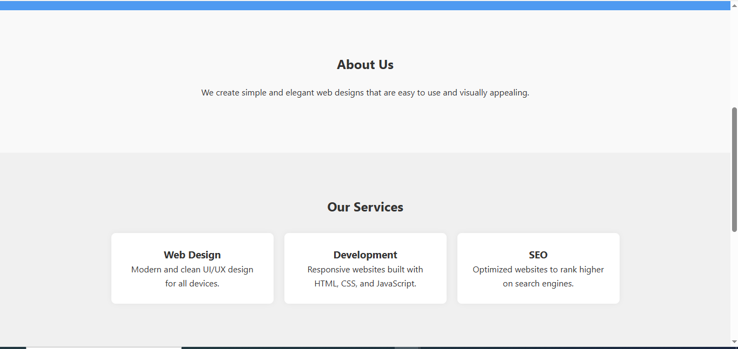Click the scrollbar down arrow

point(734,341)
